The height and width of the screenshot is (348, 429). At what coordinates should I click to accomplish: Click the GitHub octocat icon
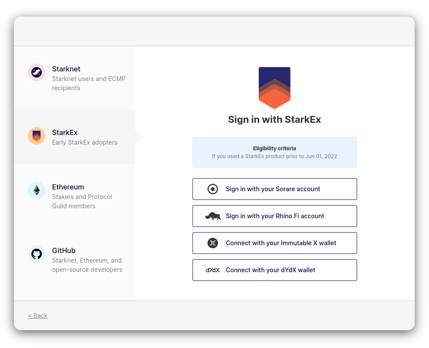(37, 254)
